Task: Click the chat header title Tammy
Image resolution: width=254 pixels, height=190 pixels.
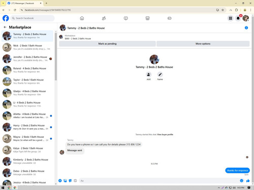Action: pos(86,28)
